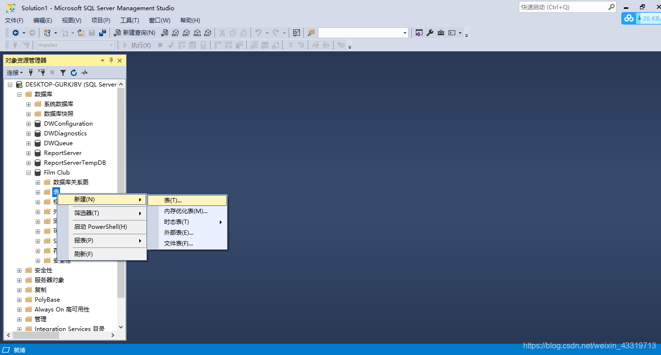Choose 文件表(F)... from the submenu
The height and width of the screenshot is (355, 661).
click(x=187, y=244)
